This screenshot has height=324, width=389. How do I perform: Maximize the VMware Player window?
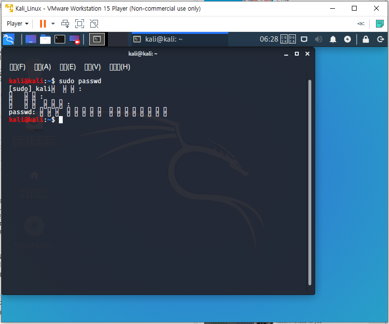pyautogui.click(x=354, y=8)
